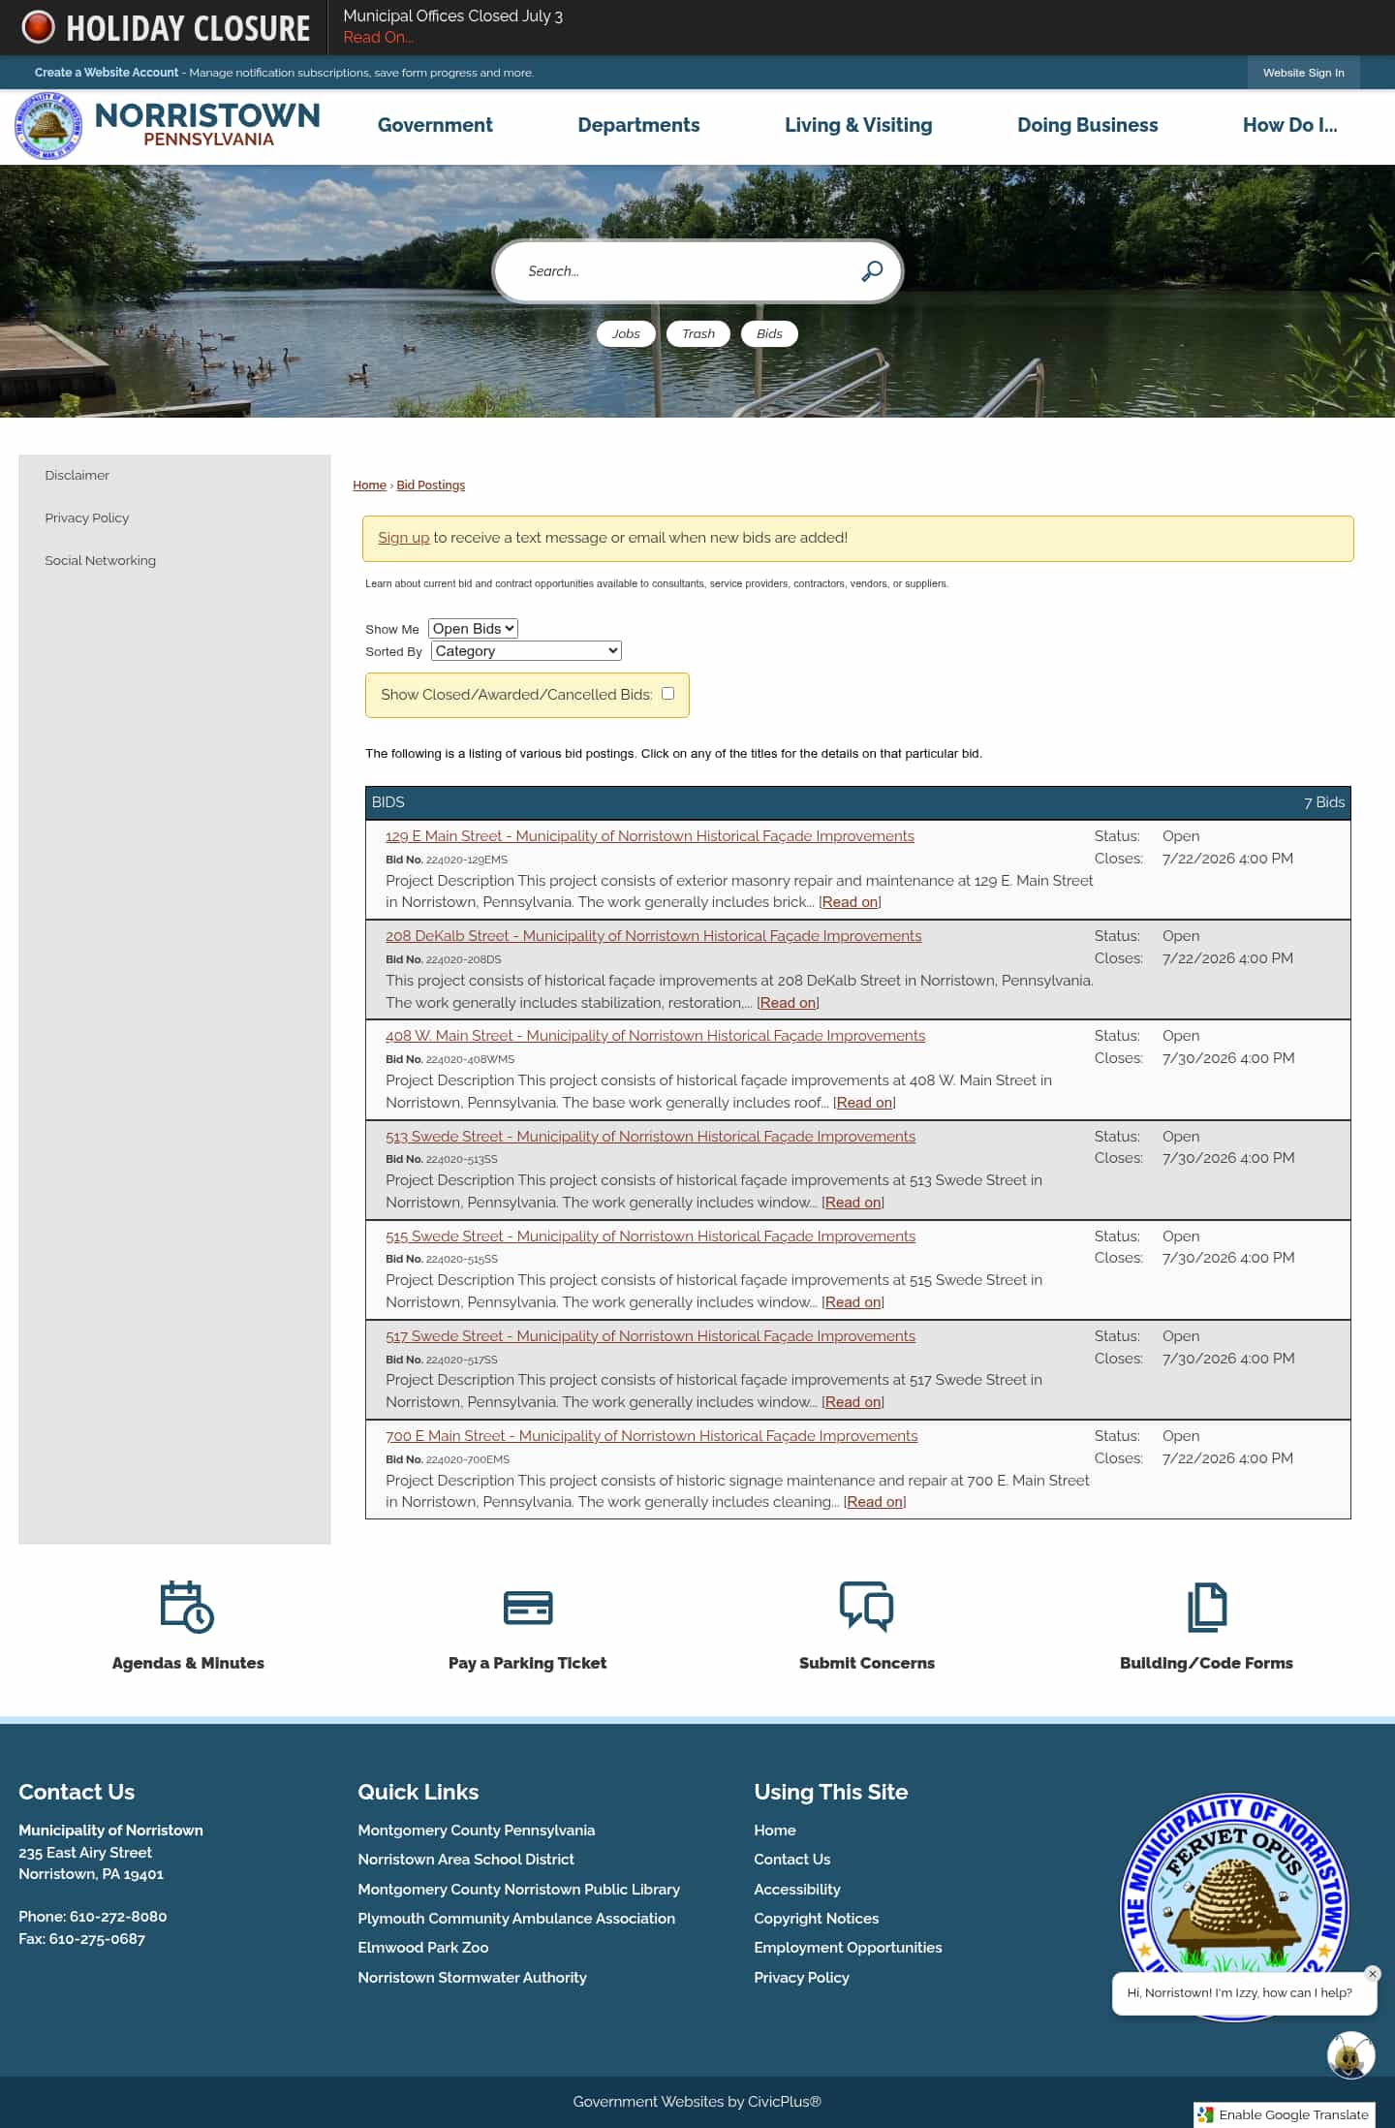Viewport: 1395px width, 2128px height.
Task: Click footer Employment Opportunities link
Action: [848, 1948]
